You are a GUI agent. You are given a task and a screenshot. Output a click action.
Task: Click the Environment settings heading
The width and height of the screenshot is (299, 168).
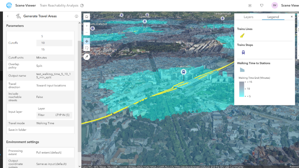coord(22,142)
